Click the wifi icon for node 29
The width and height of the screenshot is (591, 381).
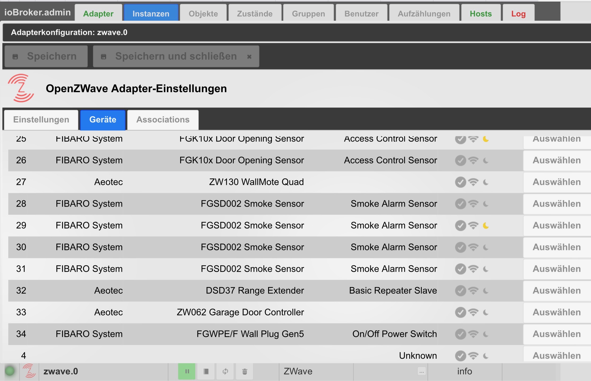tap(473, 226)
